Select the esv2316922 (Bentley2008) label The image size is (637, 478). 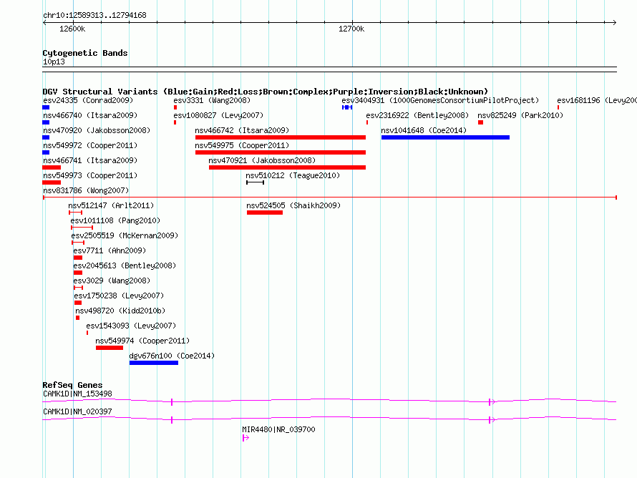(417, 115)
